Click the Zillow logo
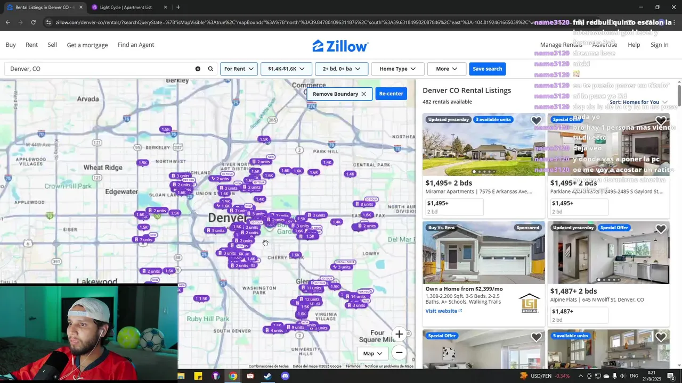This screenshot has width=682, height=383. [340, 46]
